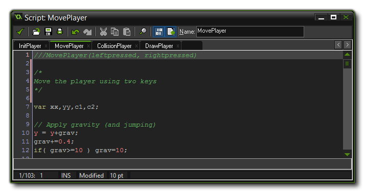Click the GameMaker logo in title bar
365x193 pixels.
click(18, 17)
